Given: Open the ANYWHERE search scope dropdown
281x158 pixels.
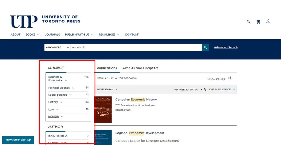Looking at the screenshot, I should 57,47.
